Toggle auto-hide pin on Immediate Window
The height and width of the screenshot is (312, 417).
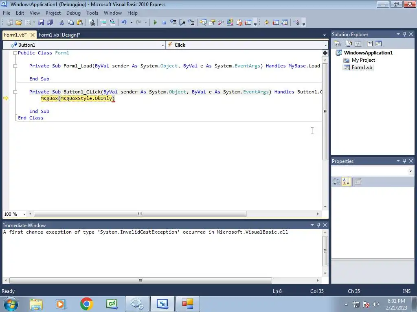[318, 225]
